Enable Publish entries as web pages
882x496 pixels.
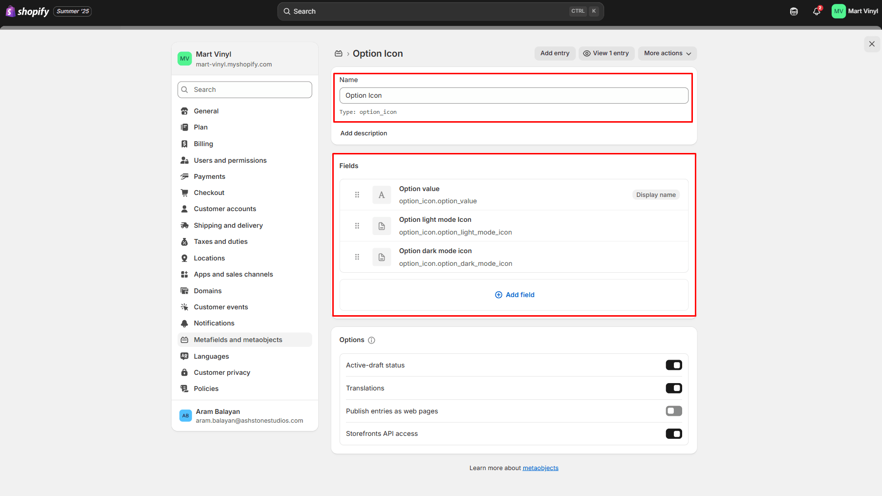(x=673, y=411)
